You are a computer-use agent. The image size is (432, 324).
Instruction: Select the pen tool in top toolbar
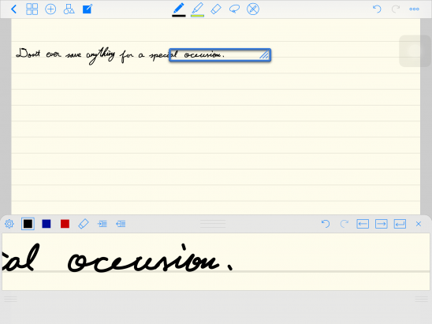click(x=179, y=9)
